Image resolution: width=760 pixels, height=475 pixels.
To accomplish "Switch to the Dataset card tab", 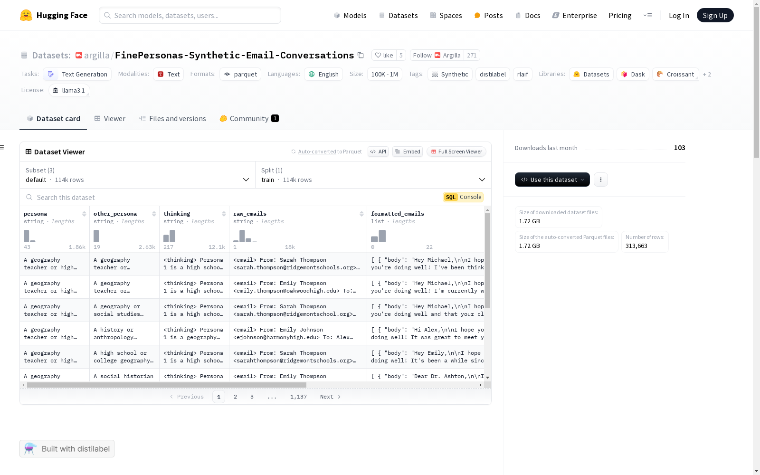I will click(x=53, y=119).
